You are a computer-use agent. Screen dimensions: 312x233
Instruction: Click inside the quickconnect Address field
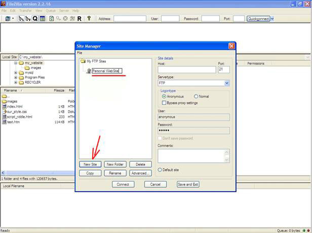130,19
